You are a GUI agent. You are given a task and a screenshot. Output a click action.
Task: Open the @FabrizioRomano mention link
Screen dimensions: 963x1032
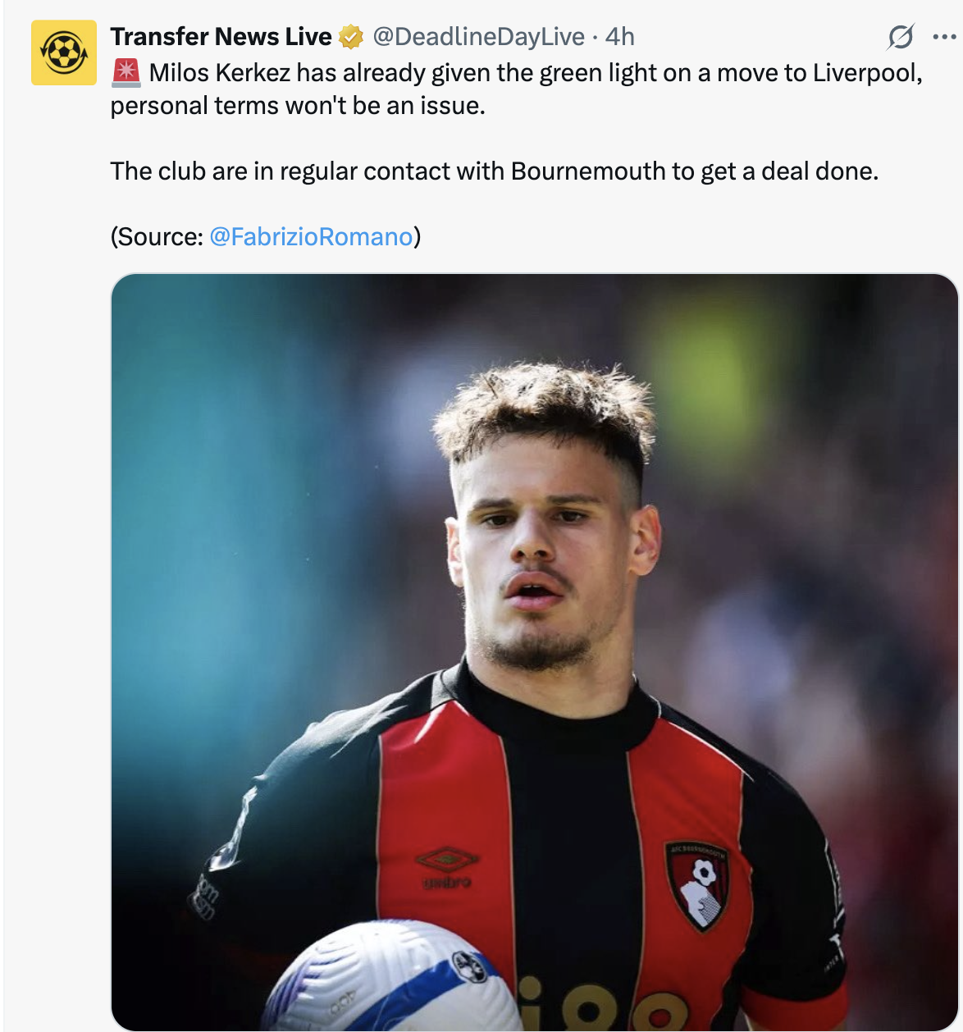311,237
